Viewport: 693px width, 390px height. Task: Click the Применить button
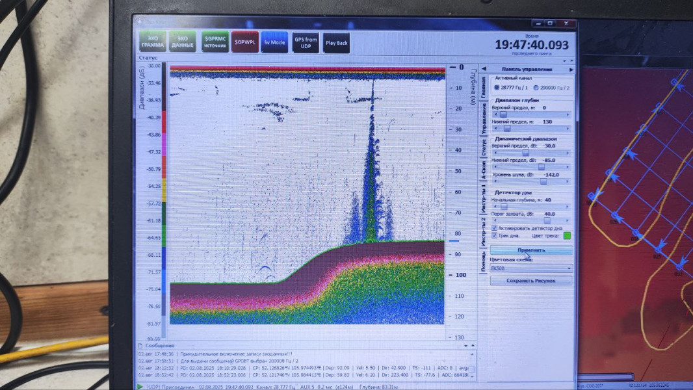click(x=530, y=250)
